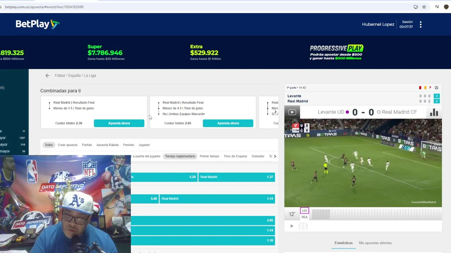
Task: Select the 2.95 odds row
Action: 203,220
